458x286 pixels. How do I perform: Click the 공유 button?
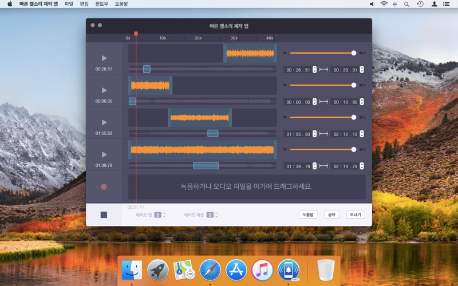coord(331,214)
